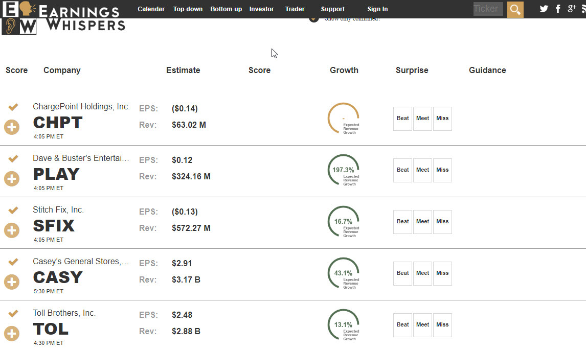Viewport: 586px width, 351px height.
Task: Open the Investor menu
Action: (x=262, y=9)
